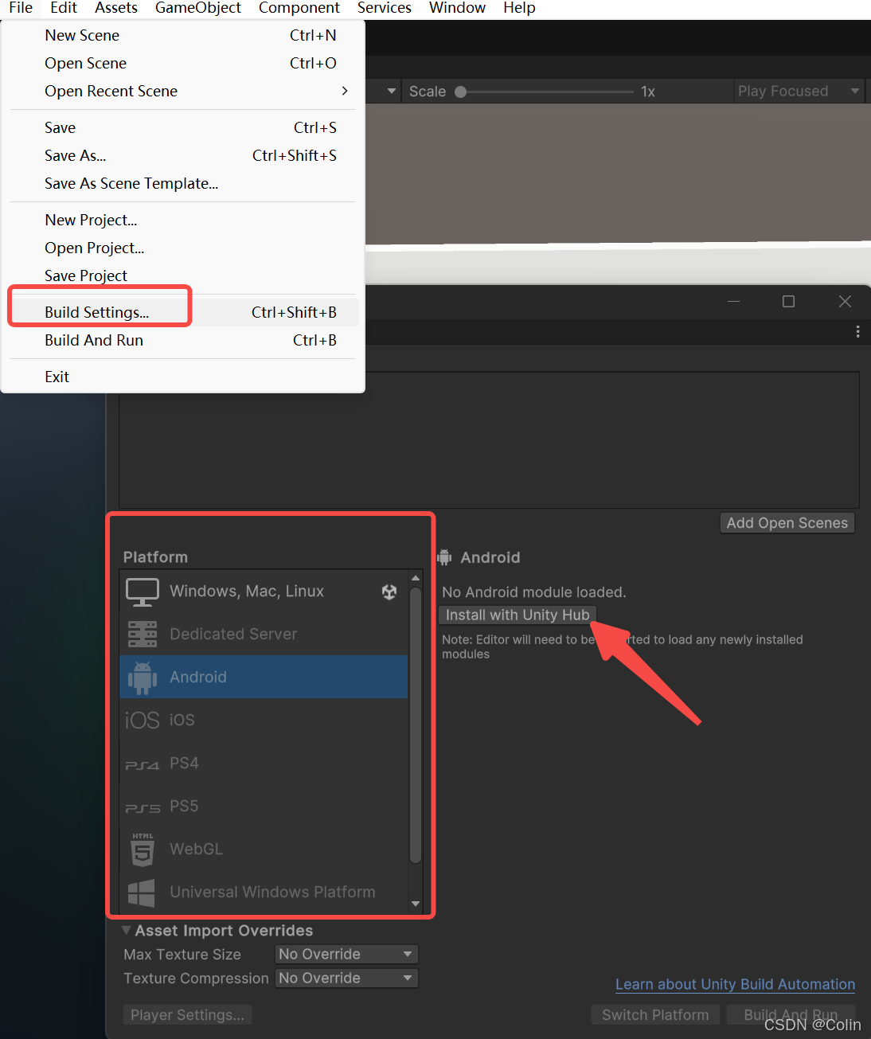Viewport: 871px width, 1039px height.
Task: Click the iOS platform logo icon
Action: pyautogui.click(x=143, y=721)
